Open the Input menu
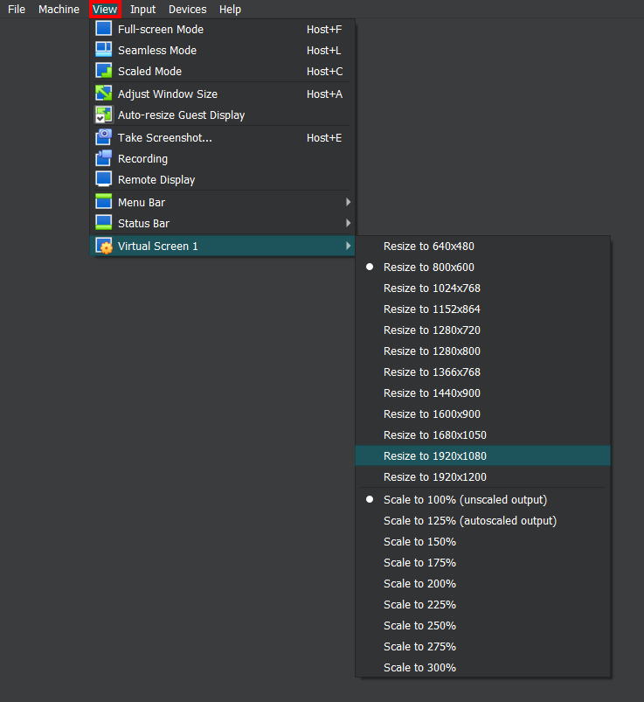644x702 pixels. [x=142, y=10]
